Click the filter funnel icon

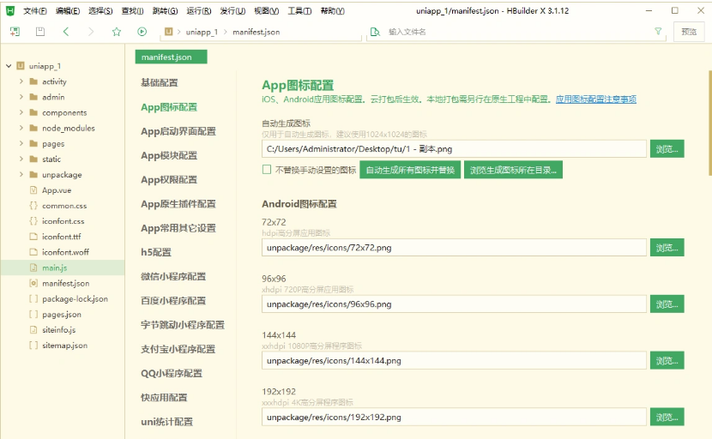point(658,32)
